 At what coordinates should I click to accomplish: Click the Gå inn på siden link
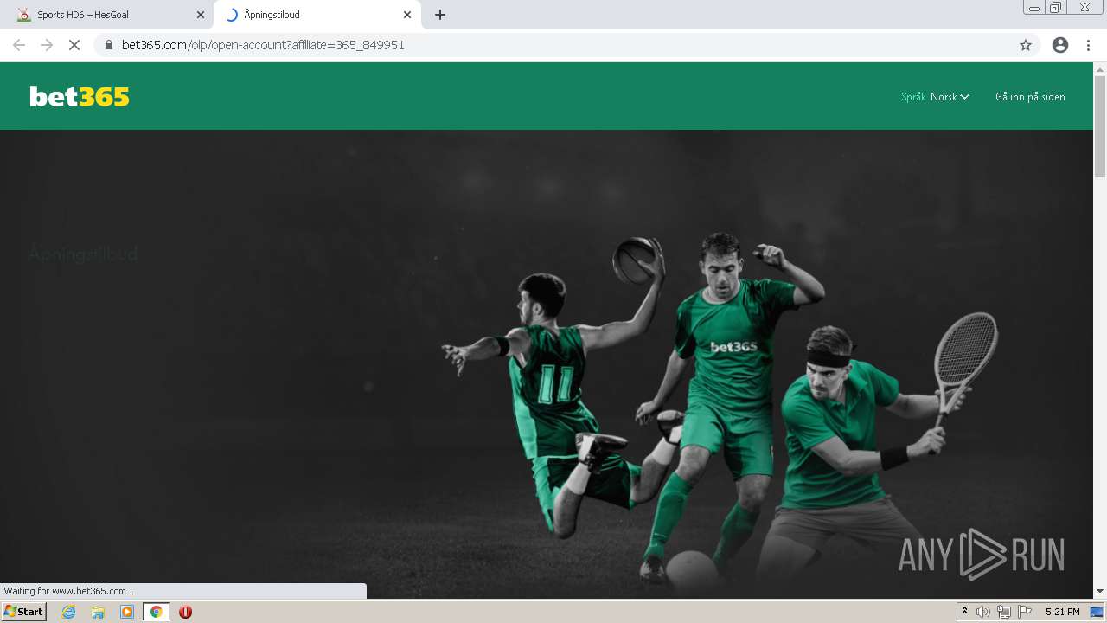1030,97
